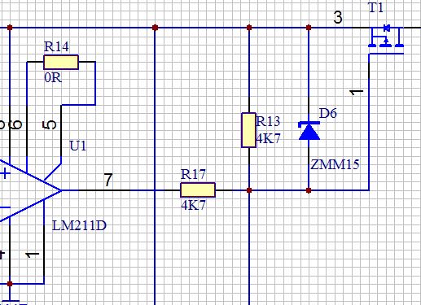
Task: Click the D6 designator label
Action: point(328,113)
